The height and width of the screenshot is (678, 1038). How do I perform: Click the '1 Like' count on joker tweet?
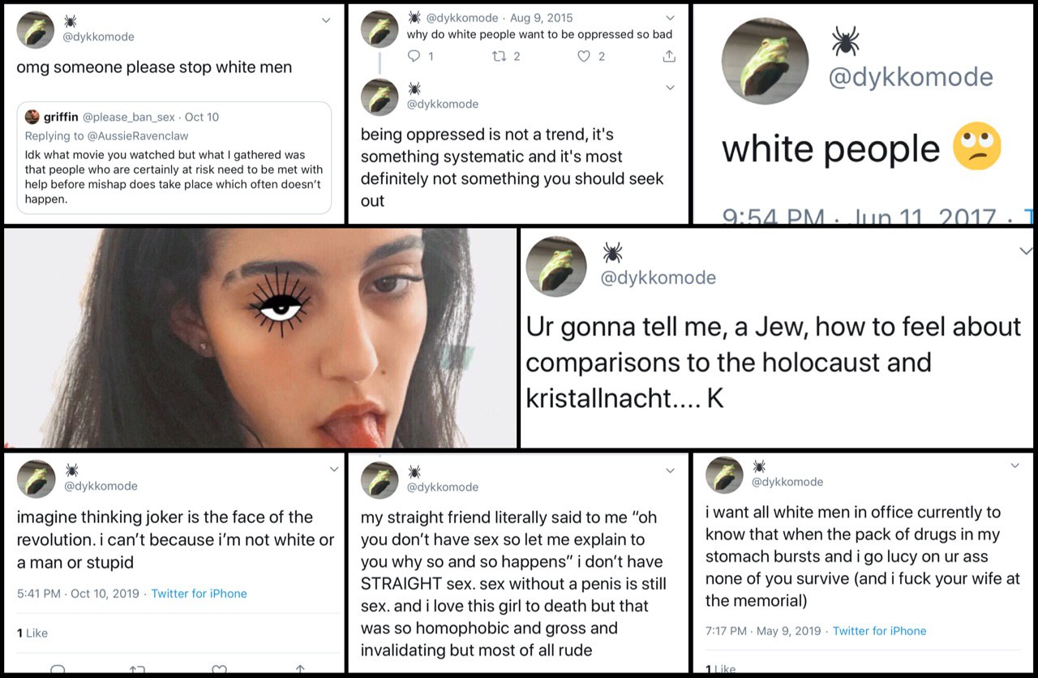click(32, 633)
